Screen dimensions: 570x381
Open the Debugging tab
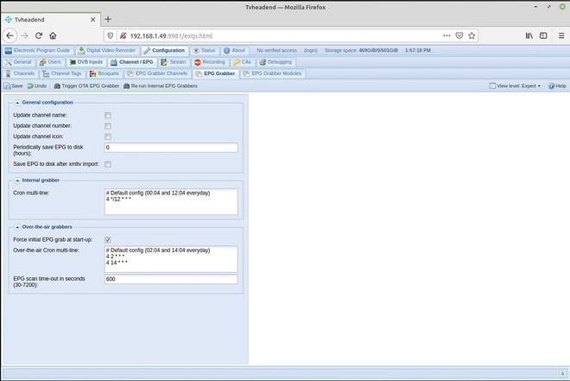275,62
